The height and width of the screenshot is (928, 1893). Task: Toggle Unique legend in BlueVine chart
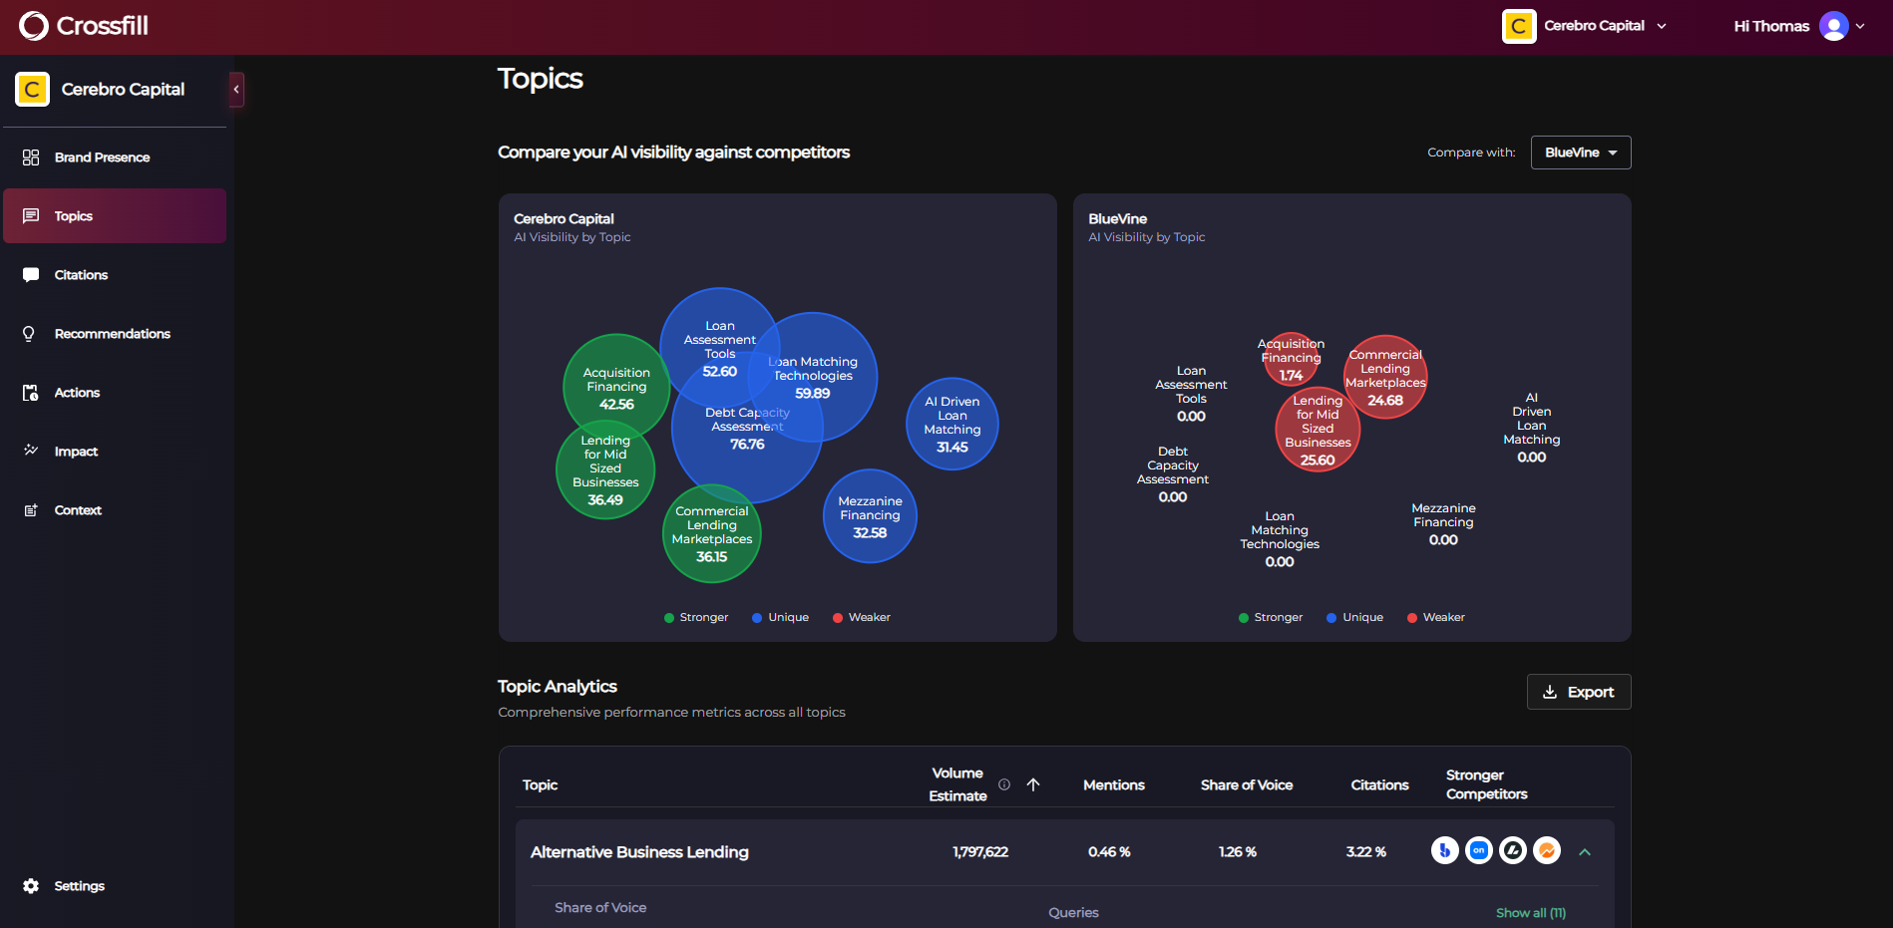click(1354, 618)
